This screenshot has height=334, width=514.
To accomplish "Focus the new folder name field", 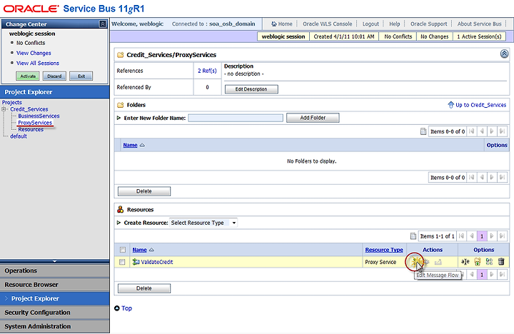I will 236,118.
